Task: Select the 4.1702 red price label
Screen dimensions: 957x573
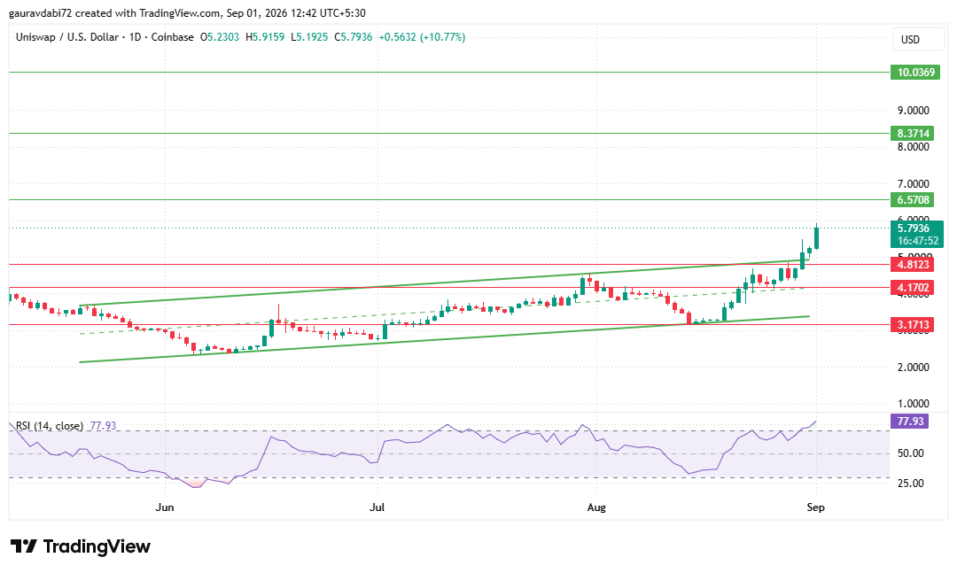Action: tap(913, 288)
